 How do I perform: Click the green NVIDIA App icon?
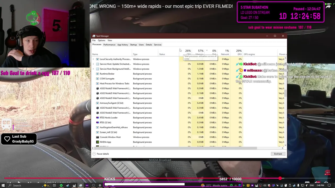click(x=97, y=142)
